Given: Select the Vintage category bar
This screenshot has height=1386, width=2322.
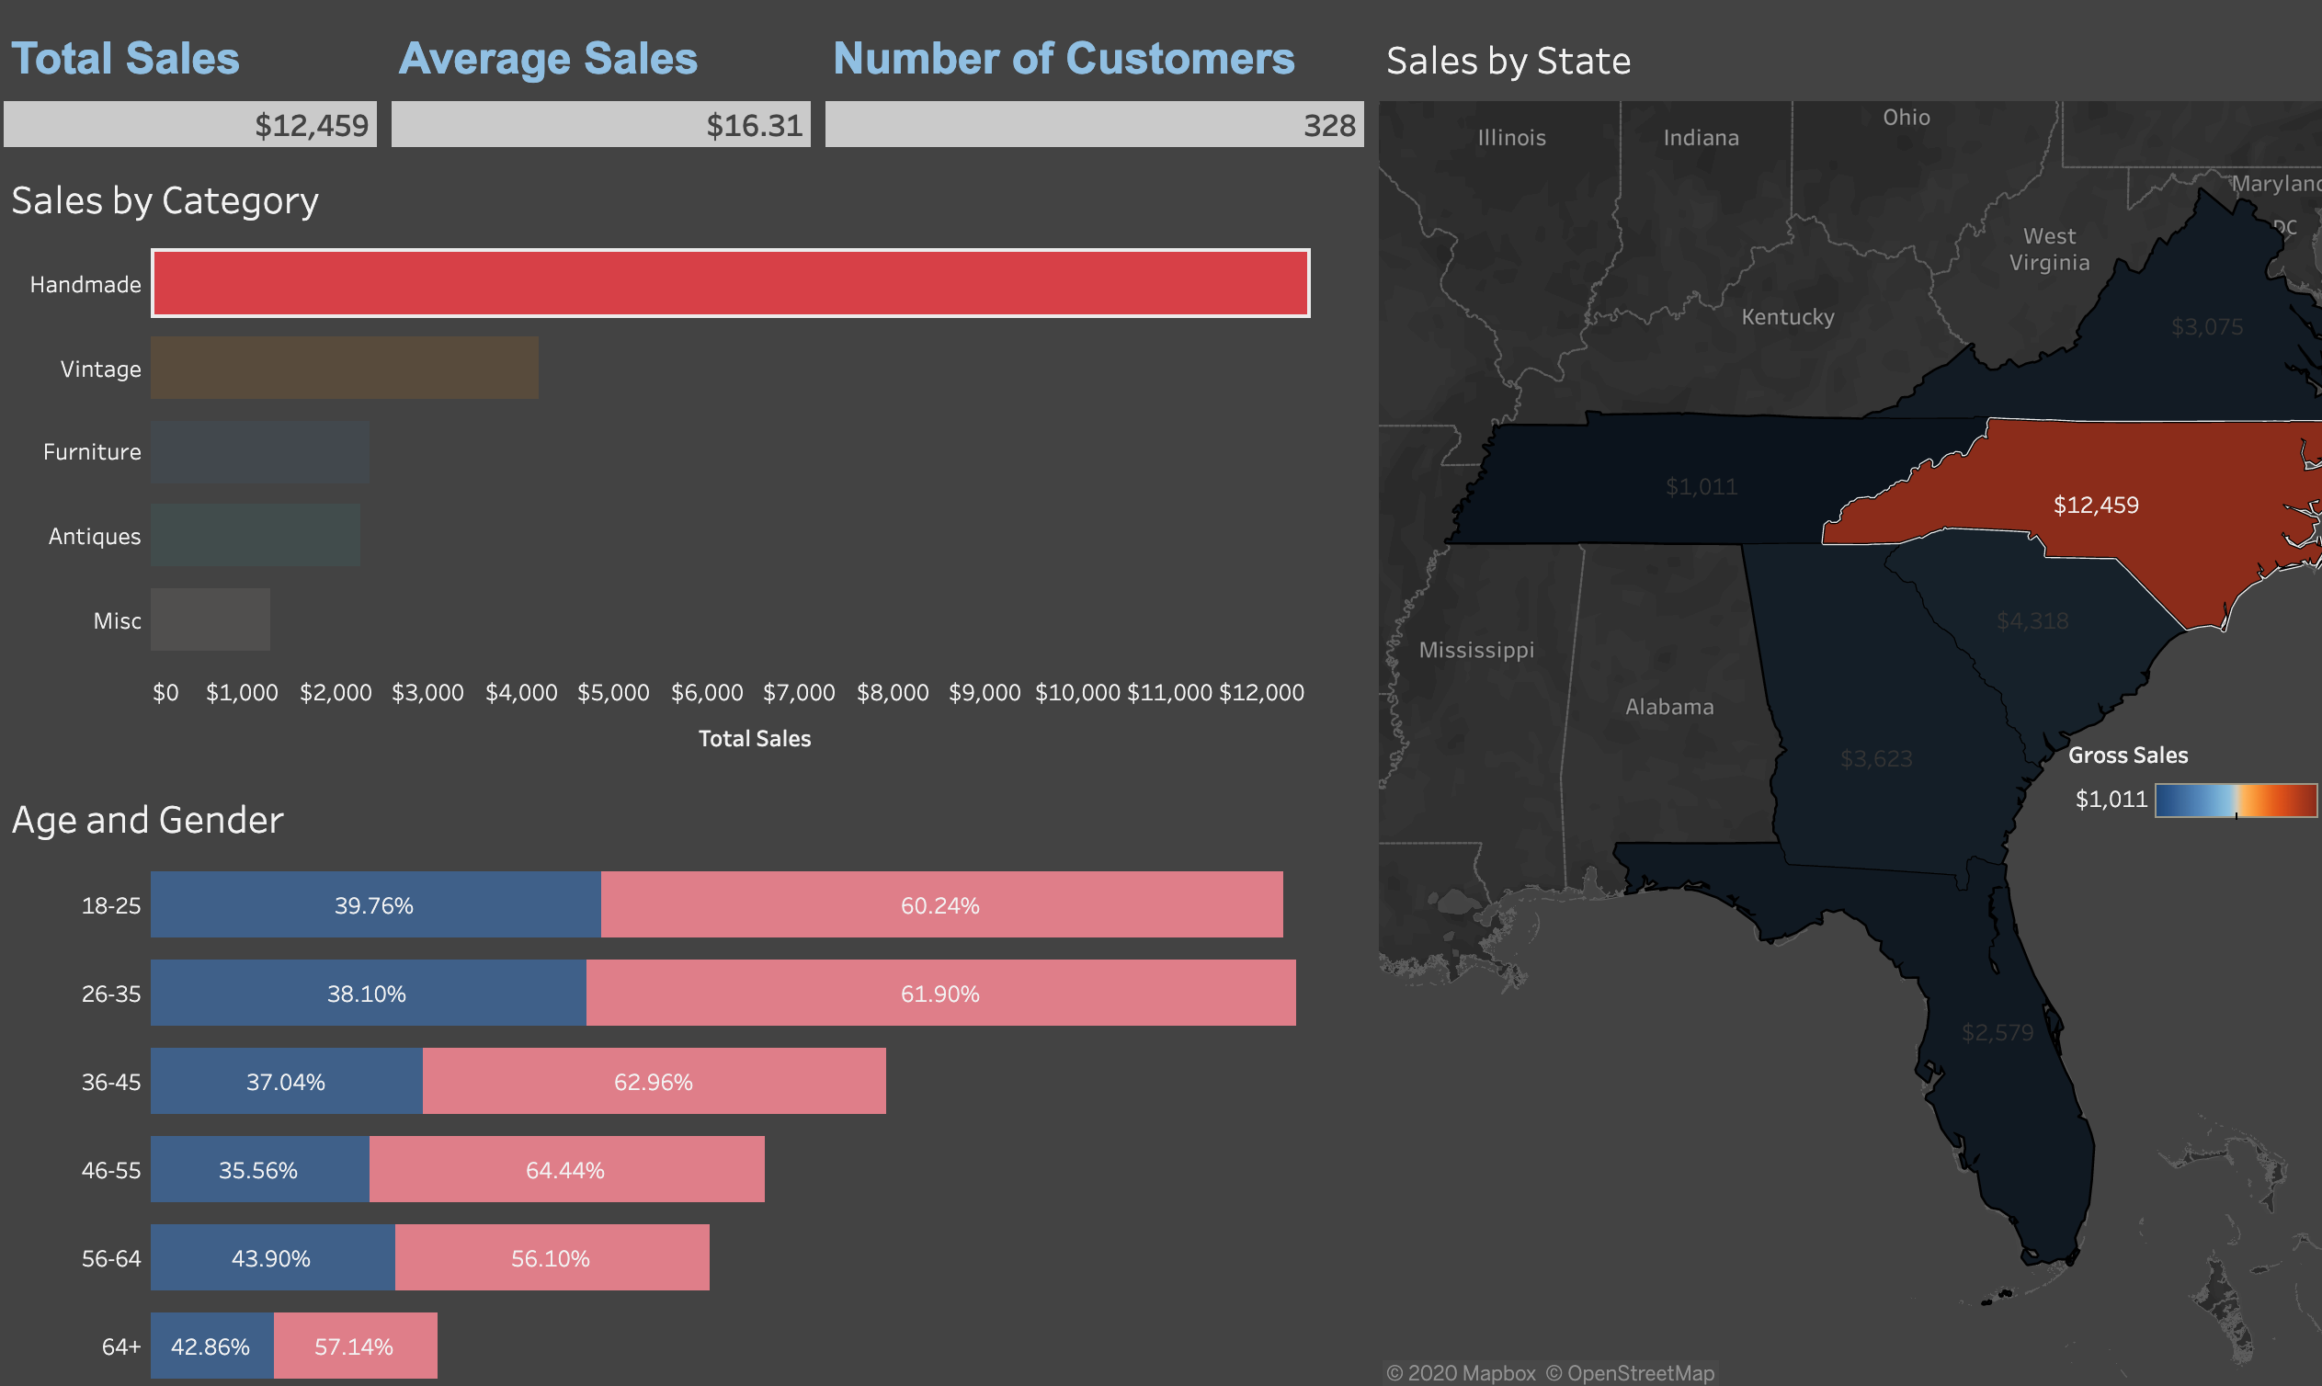Looking at the screenshot, I should pos(345,368).
